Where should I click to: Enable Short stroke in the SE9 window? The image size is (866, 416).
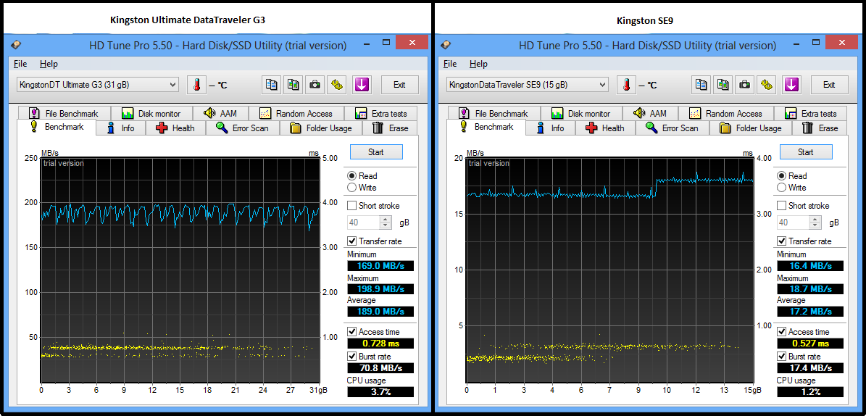pyautogui.click(x=781, y=206)
